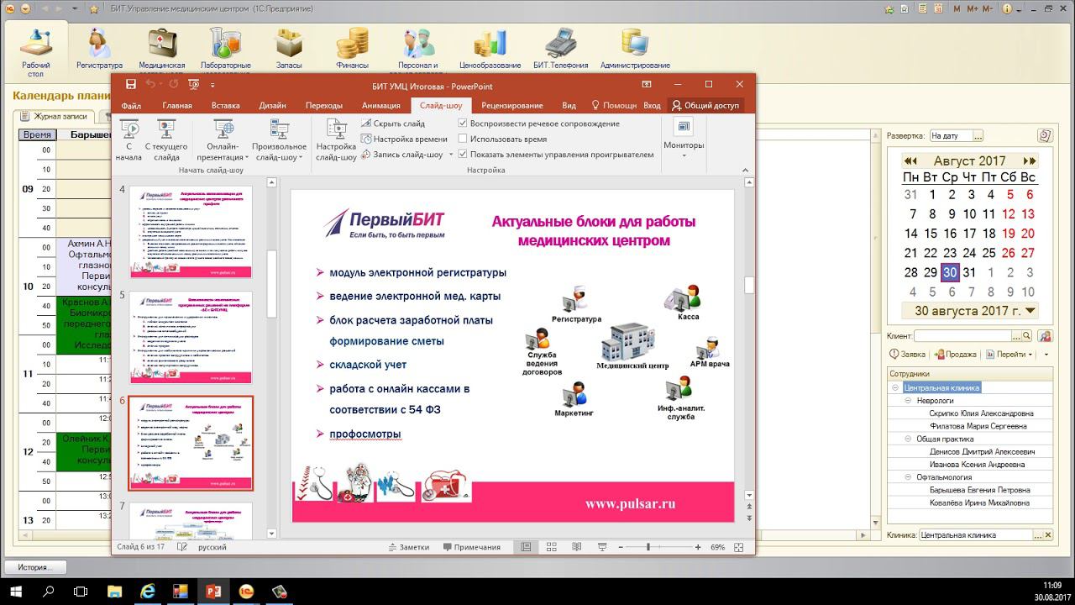Click the История... button at bottom
Viewport: 1075px width, 605px height.
35,567
